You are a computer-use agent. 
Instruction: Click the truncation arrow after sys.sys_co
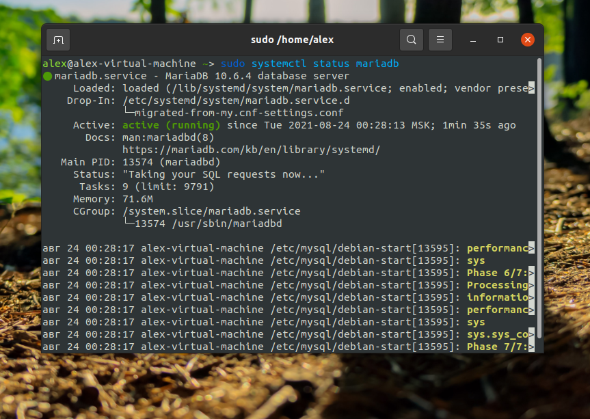(x=531, y=334)
